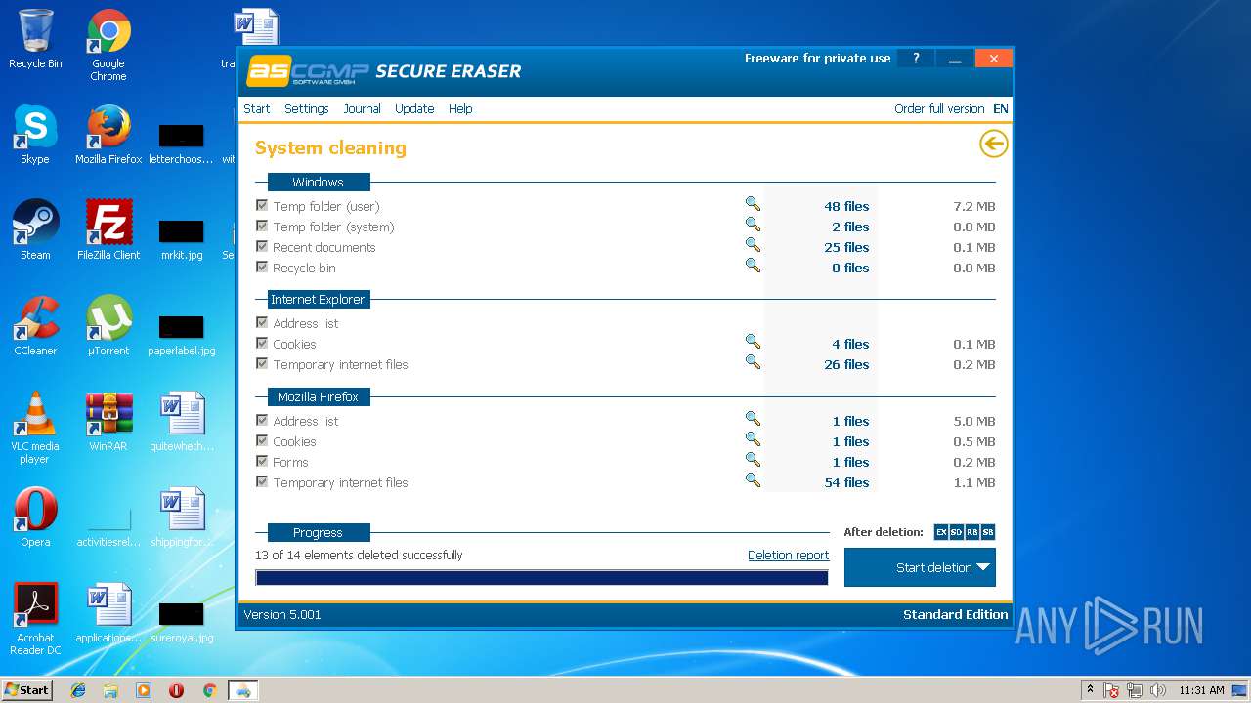This screenshot has width=1251, height=703.
Task: Open the Recycle Bin desktop icon
Action: (x=35, y=39)
